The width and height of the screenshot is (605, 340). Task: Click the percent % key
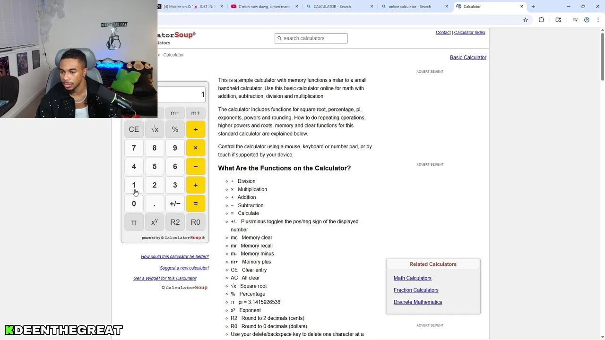175,129
